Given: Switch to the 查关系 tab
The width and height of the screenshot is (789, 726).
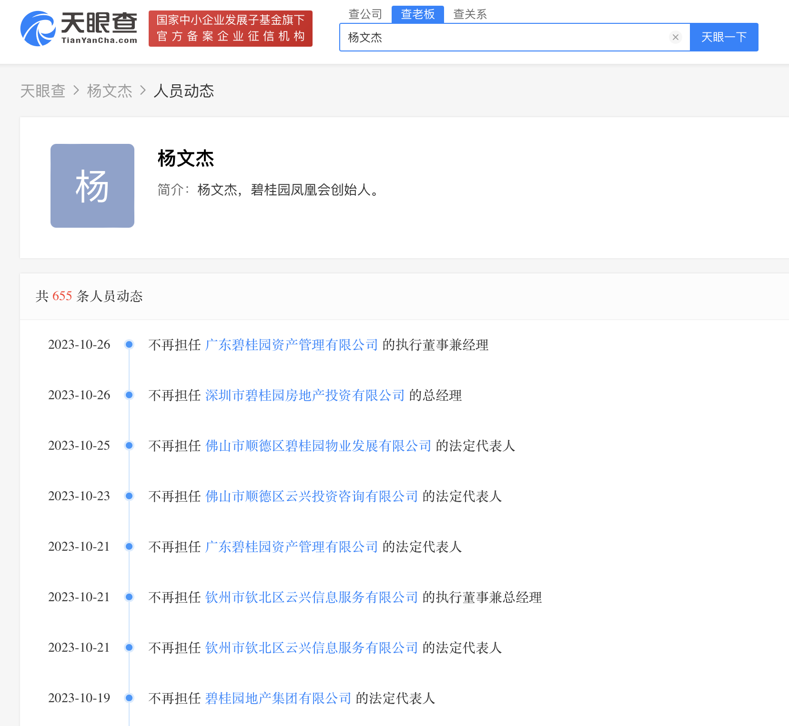Looking at the screenshot, I should tap(469, 14).
